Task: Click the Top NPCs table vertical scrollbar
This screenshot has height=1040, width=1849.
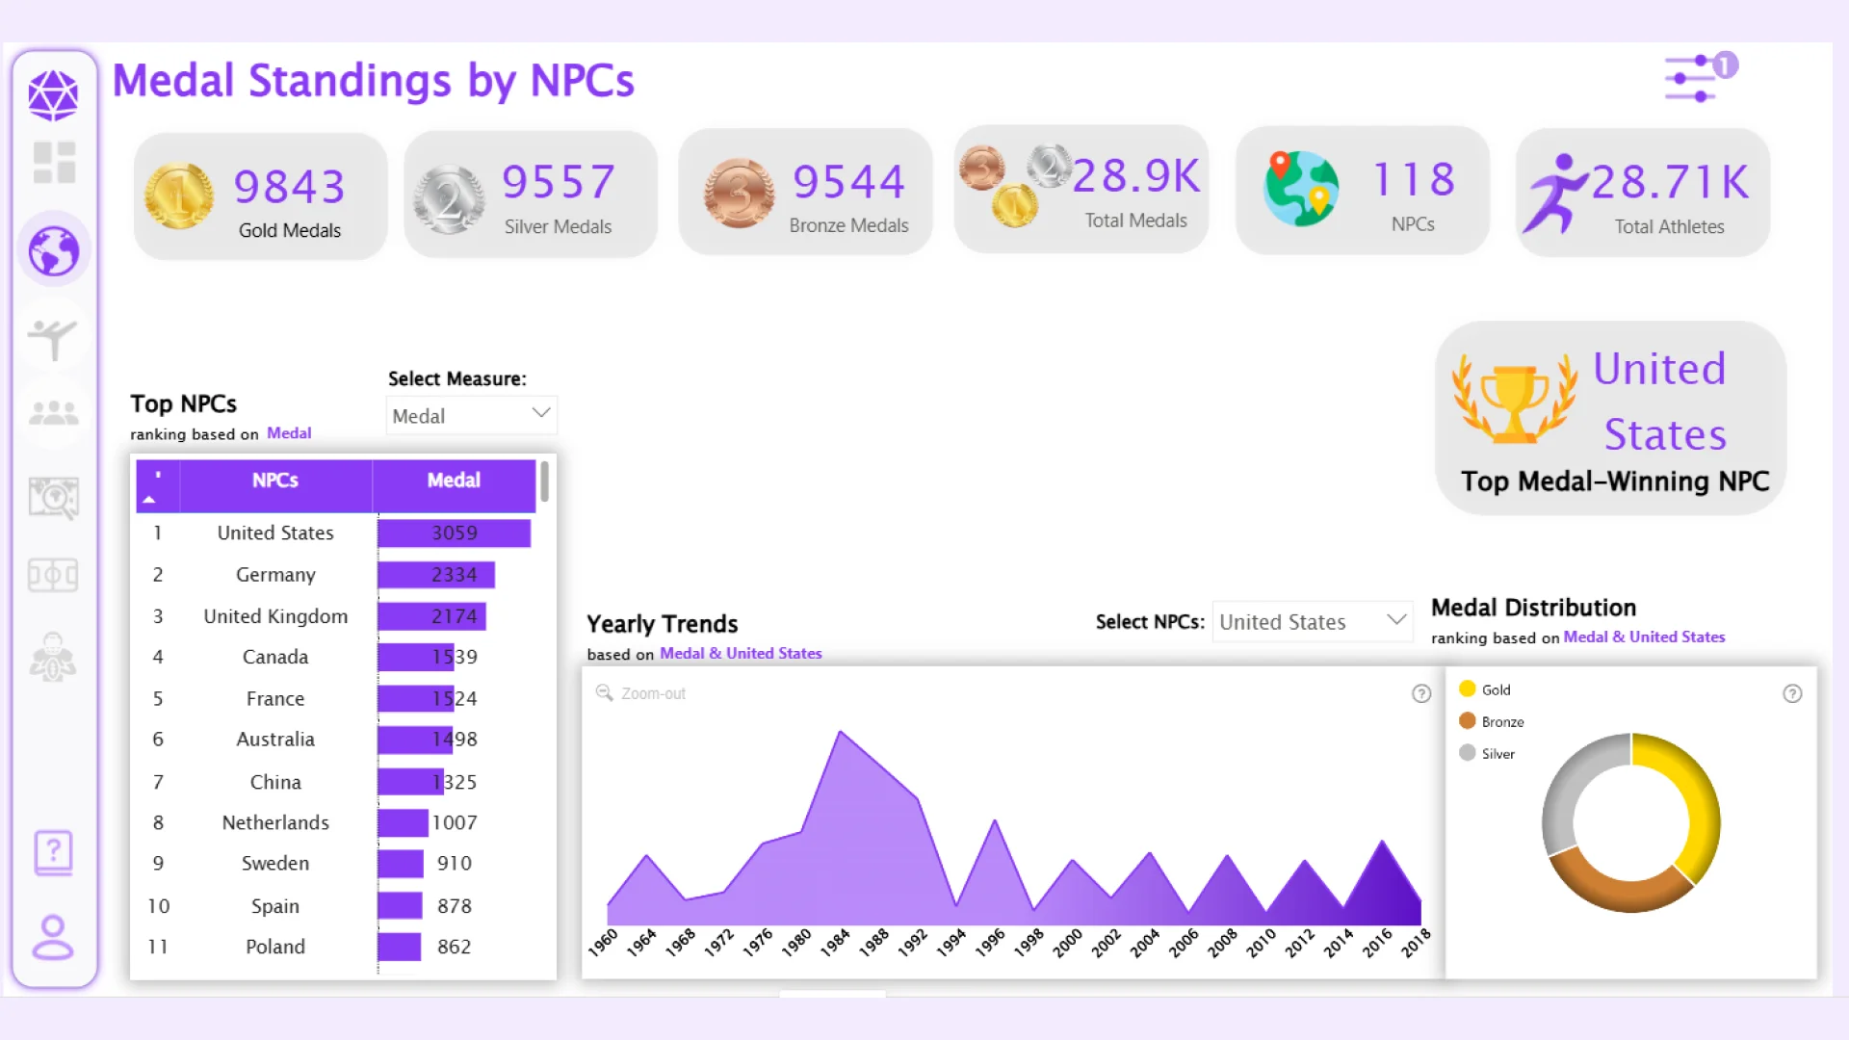Action: pyautogui.click(x=544, y=481)
